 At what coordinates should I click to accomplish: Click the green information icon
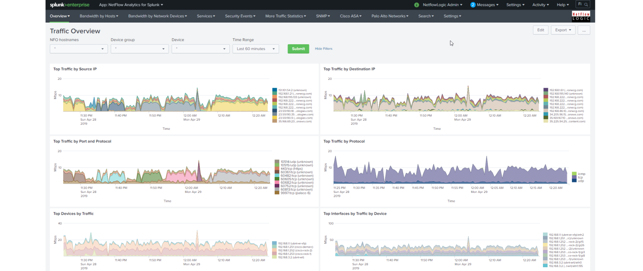(x=416, y=4)
